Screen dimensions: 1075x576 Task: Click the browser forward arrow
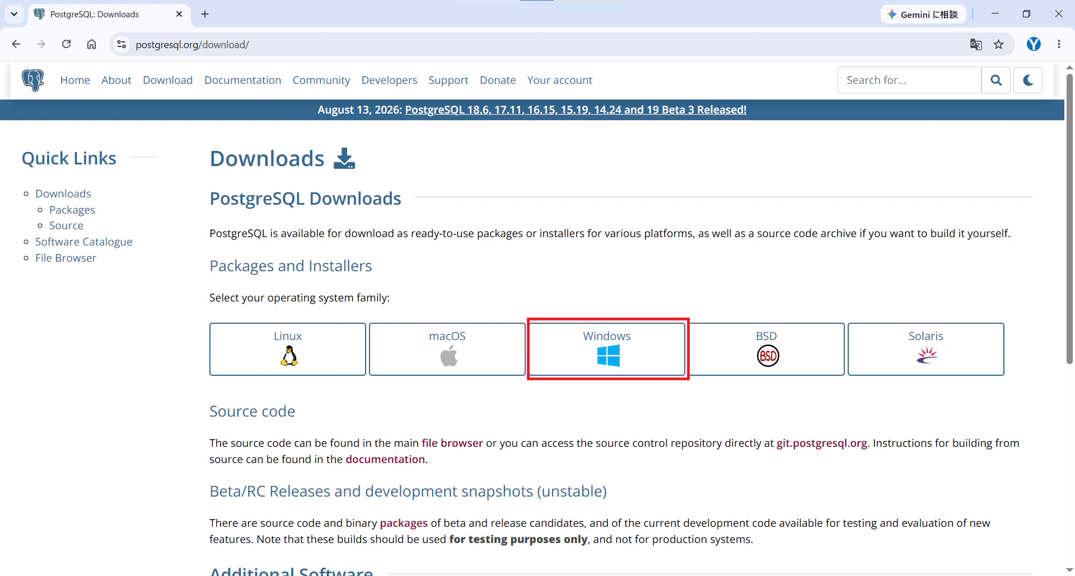coord(41,44)
